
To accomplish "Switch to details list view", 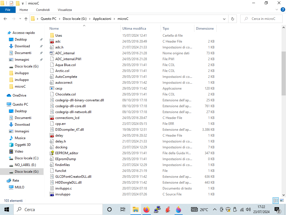I will pos(276,200).
